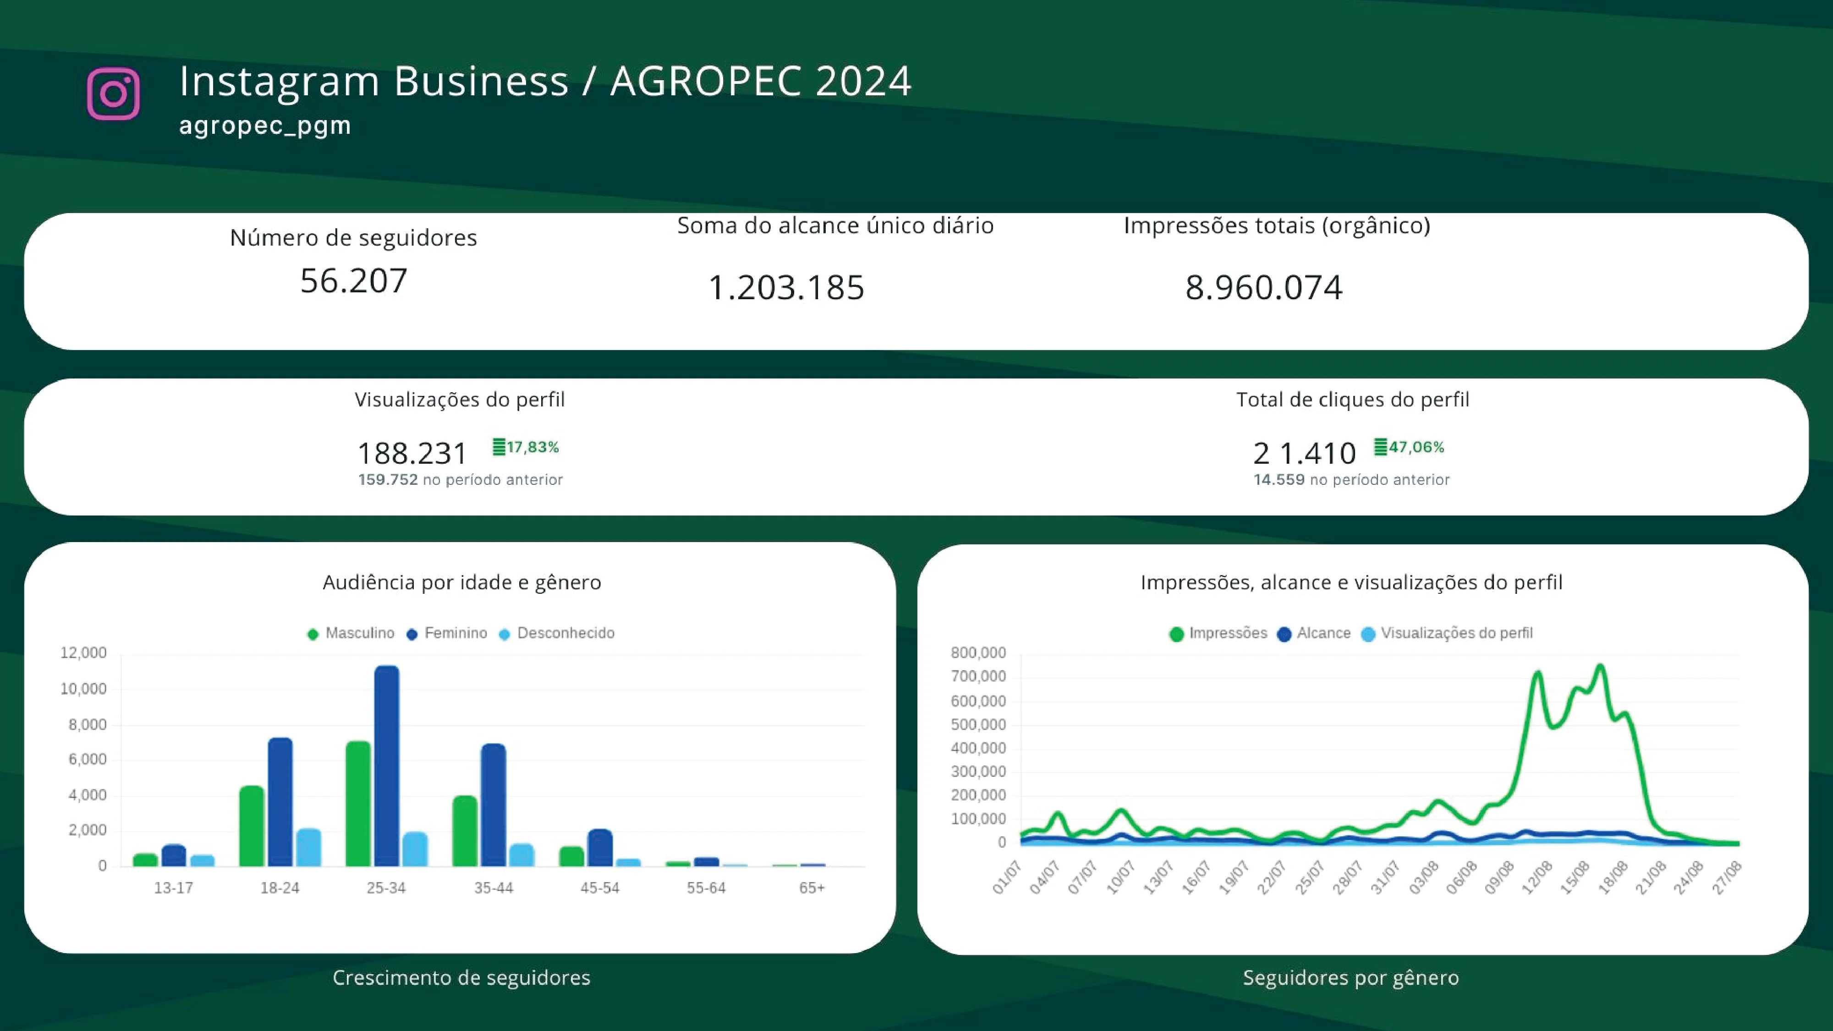Click the 14.559 no período anterior text

[1351, 480]
